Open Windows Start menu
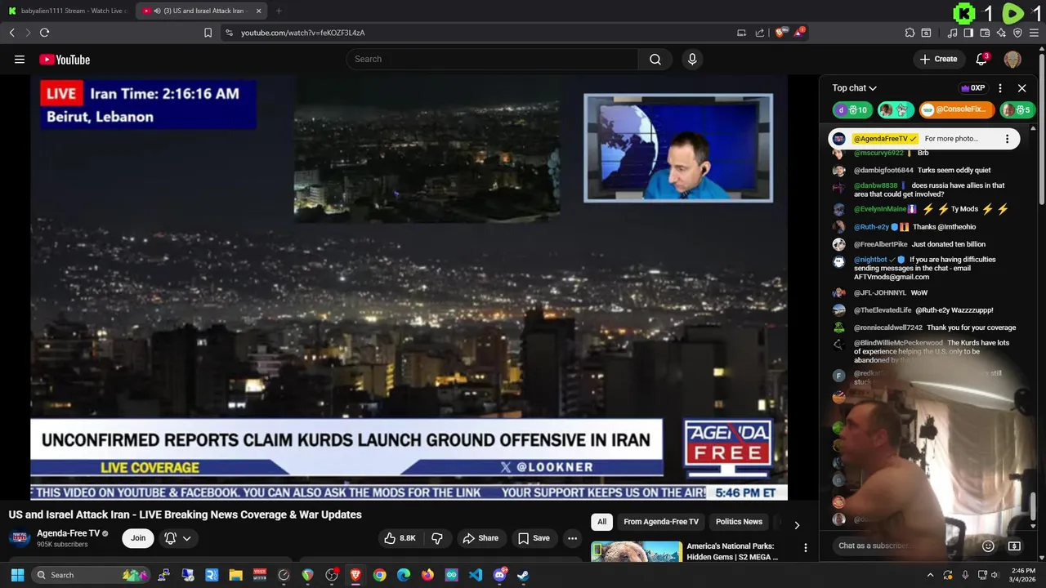This screenshot has height=588, width=1046. pyautogui.click(x=17, y=575)
